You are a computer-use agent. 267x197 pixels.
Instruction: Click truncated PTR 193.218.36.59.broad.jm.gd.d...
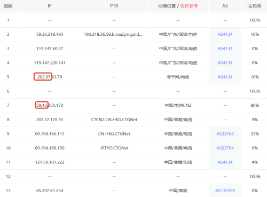coord(113,34)
